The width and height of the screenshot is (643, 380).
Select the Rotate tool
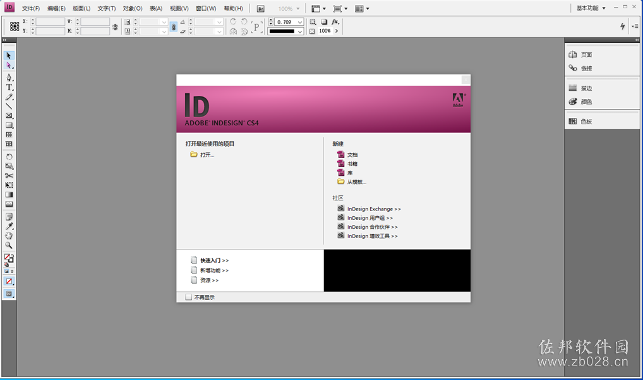click(x=9, y=157)
